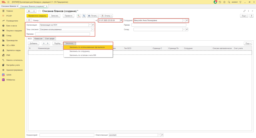Go back with the left arrow

coord(29,11)
